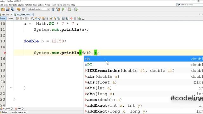The image size is (203, 114).
Task: Click the Save All icon
Action: point(13,9)
